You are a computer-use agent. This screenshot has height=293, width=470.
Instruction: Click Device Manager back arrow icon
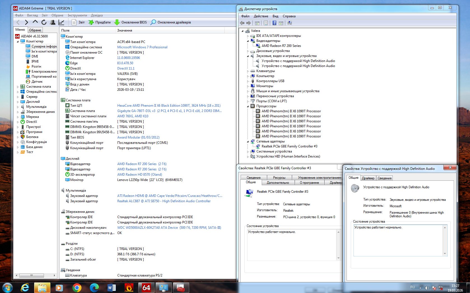[x=242, y=23]
